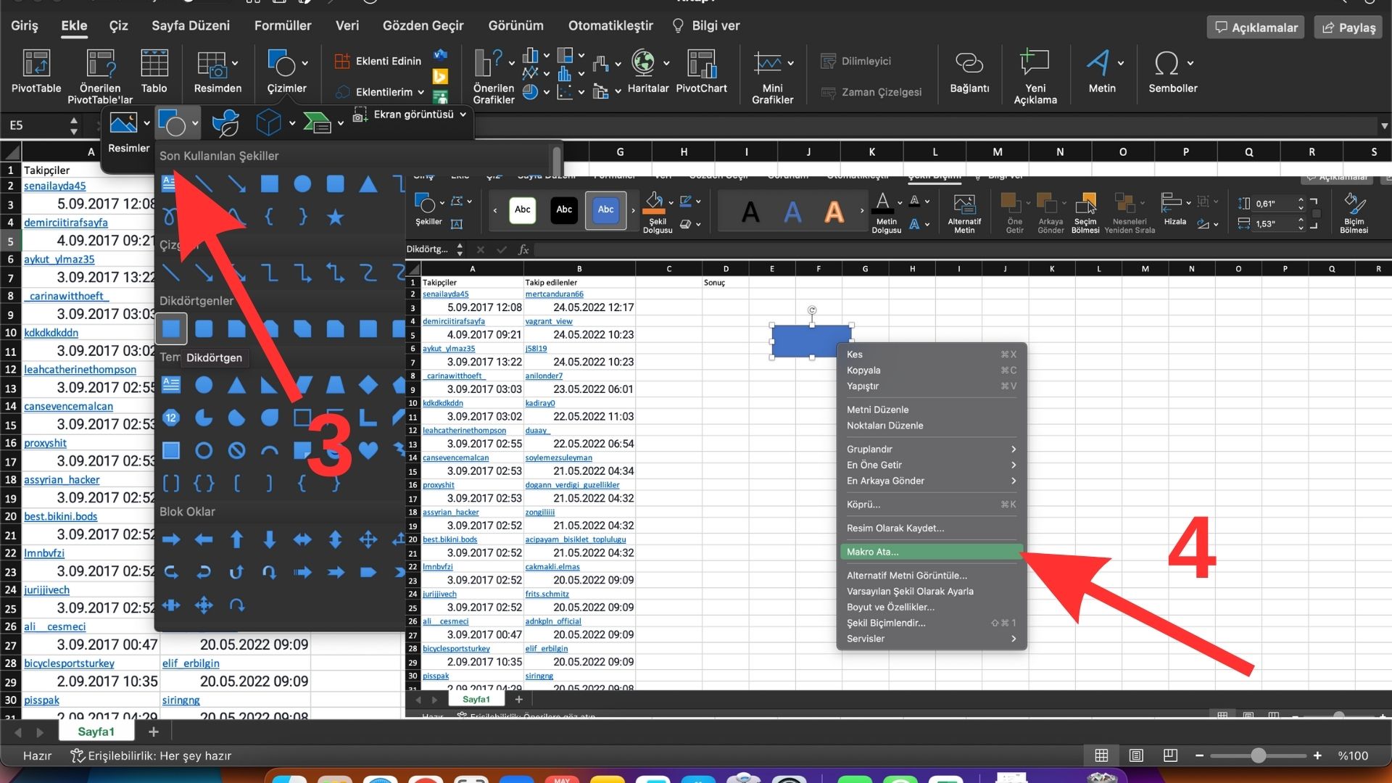This screenshot has height=783, width=1392.
Task: Pick the star from recent shapes
Action: [x=335, y=217]
